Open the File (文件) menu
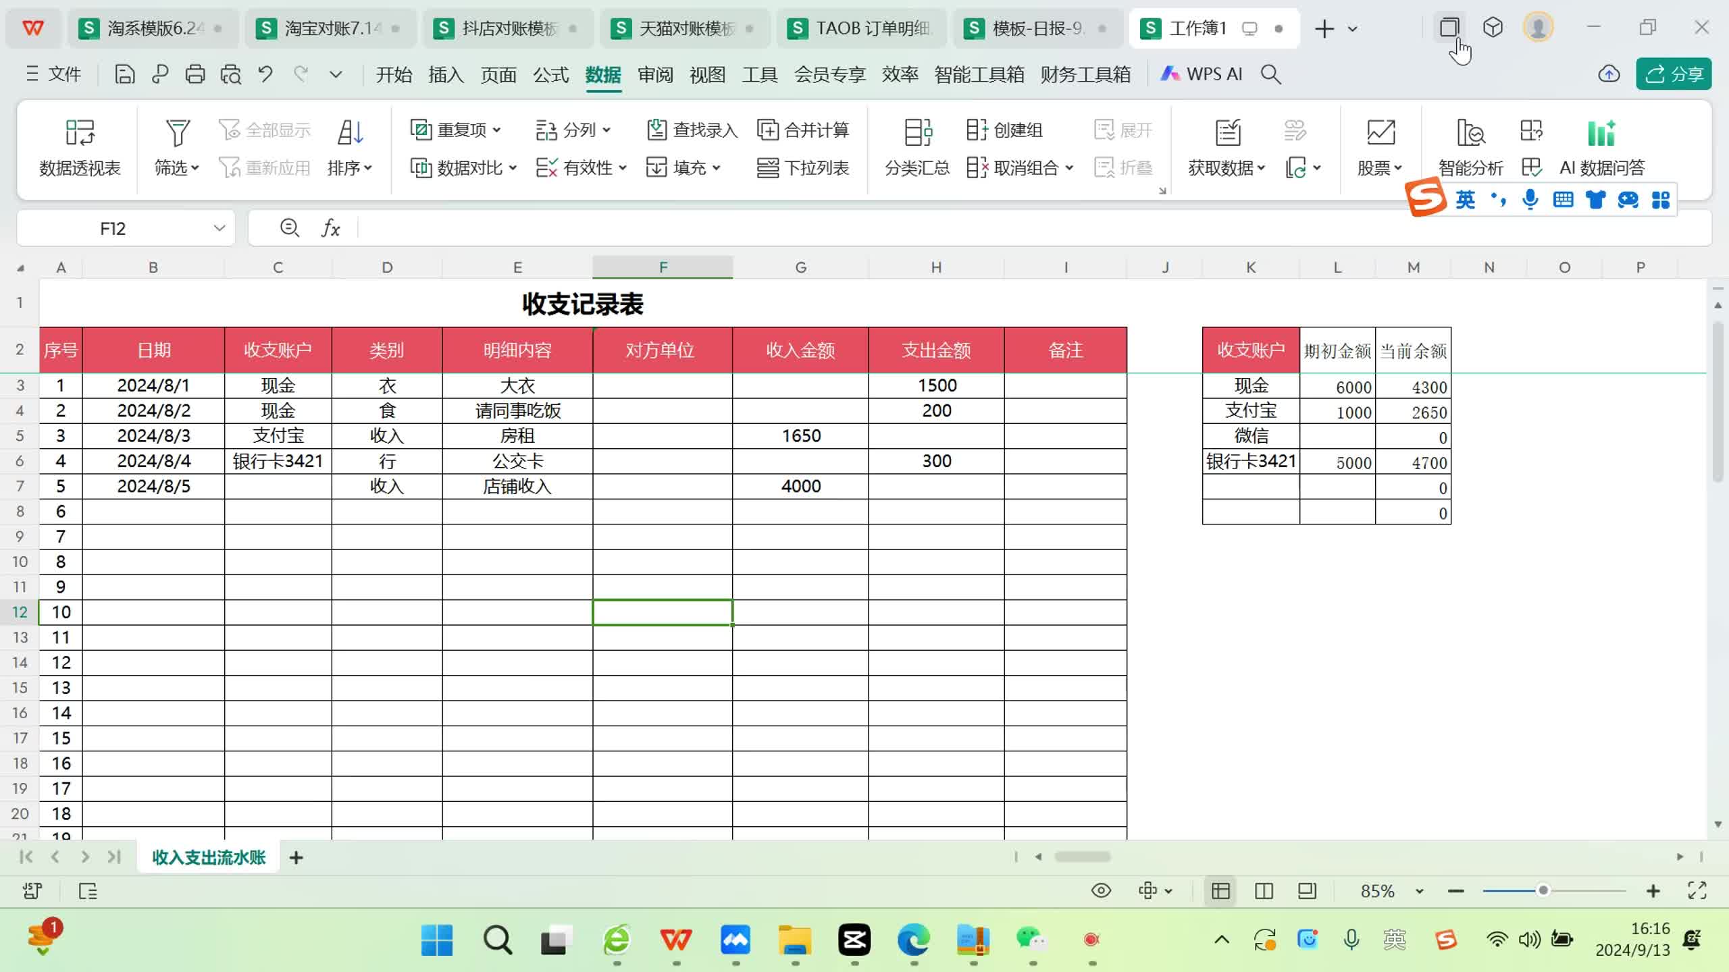Image resolution: width=1729 pixels, height=972 pixels. tap(53, 74)
